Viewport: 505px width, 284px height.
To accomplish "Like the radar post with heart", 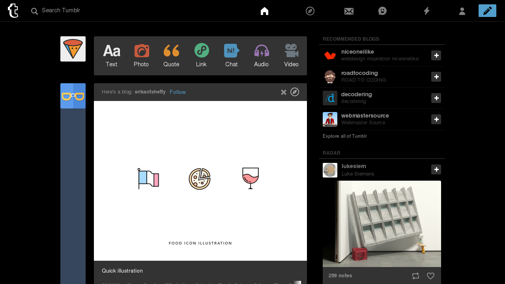I will pos(430,276).
